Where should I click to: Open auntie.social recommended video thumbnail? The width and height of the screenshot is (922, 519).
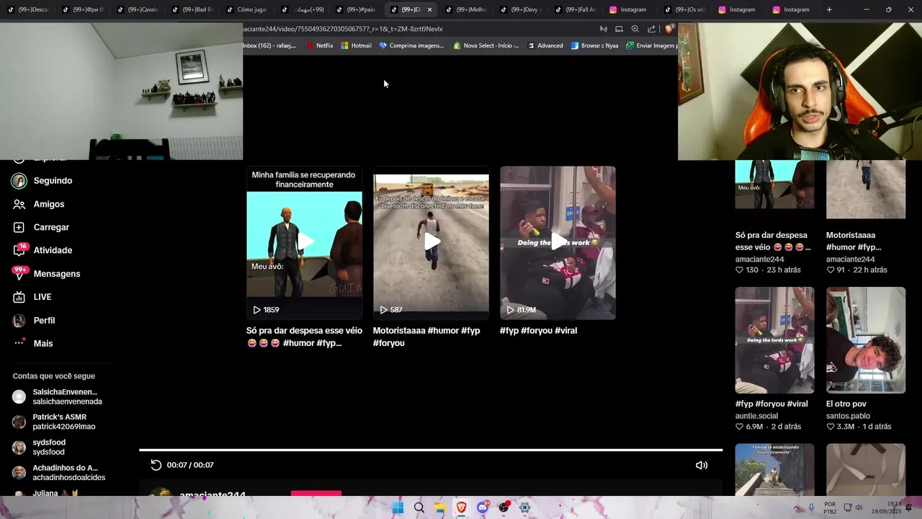(774, 340)
